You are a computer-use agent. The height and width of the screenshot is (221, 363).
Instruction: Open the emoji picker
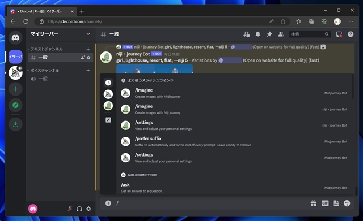(x=347, y=203)
